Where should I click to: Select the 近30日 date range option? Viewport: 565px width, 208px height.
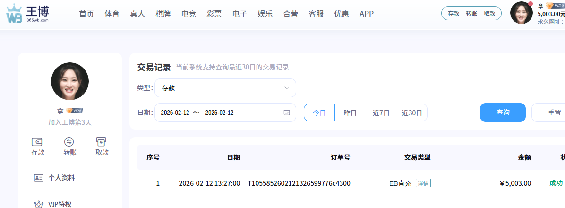tap(412, 113)
